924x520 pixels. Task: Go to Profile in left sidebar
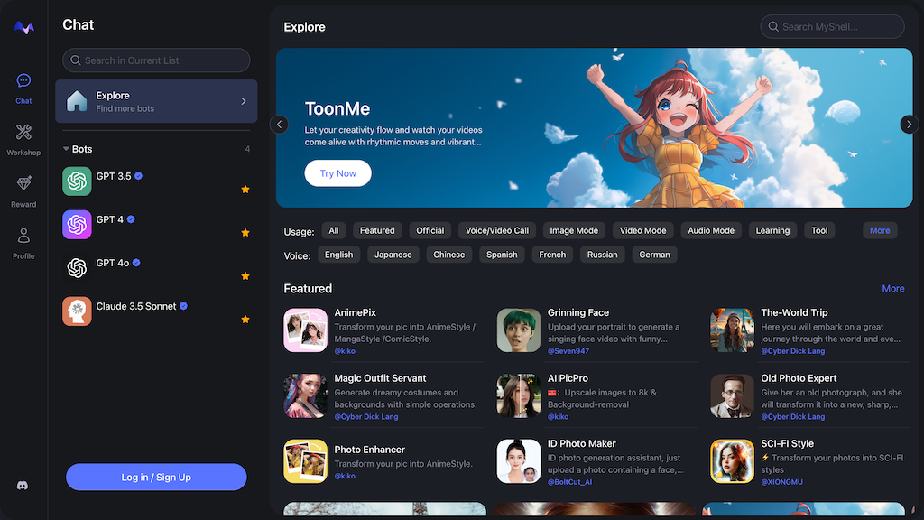[23, 241]
